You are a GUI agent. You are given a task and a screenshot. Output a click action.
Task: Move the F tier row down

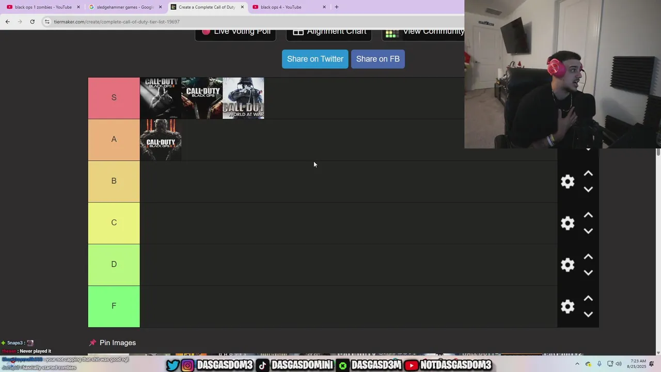click(588, 314)
